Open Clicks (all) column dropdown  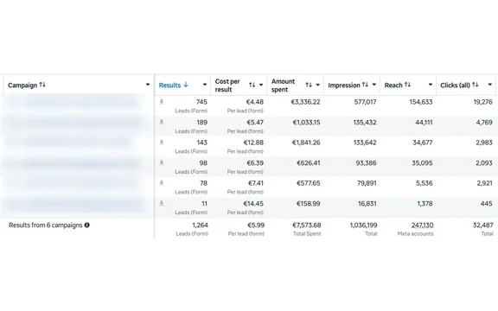[x=489, y=85]
